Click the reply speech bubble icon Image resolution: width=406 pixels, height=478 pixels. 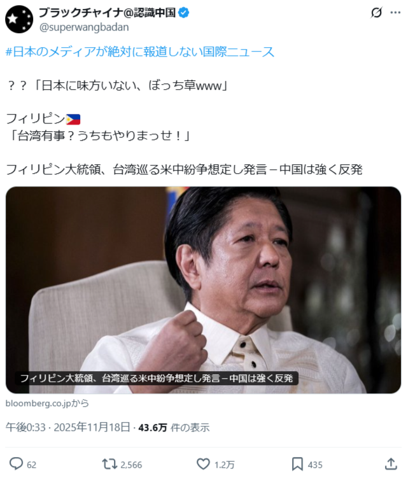coord(16,463)
